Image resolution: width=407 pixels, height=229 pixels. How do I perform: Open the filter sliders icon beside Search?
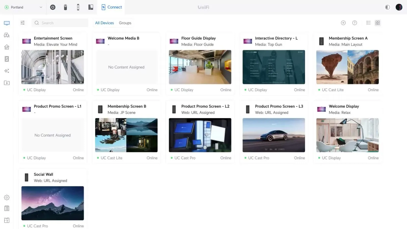coord(23,23)
